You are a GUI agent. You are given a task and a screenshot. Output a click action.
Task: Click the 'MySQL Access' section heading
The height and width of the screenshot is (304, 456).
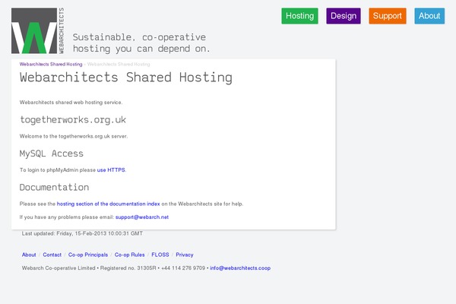(x=52, y=154)
